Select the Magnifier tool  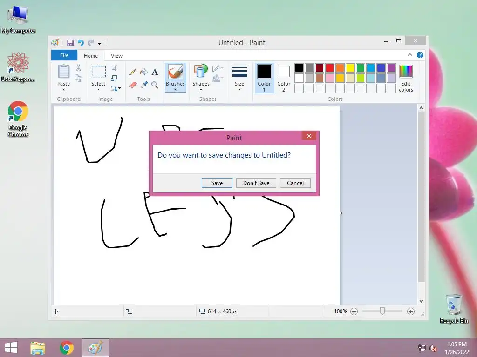(155, 85)
